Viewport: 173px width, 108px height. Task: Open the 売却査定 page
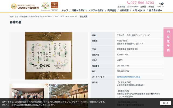pos(112,10)
